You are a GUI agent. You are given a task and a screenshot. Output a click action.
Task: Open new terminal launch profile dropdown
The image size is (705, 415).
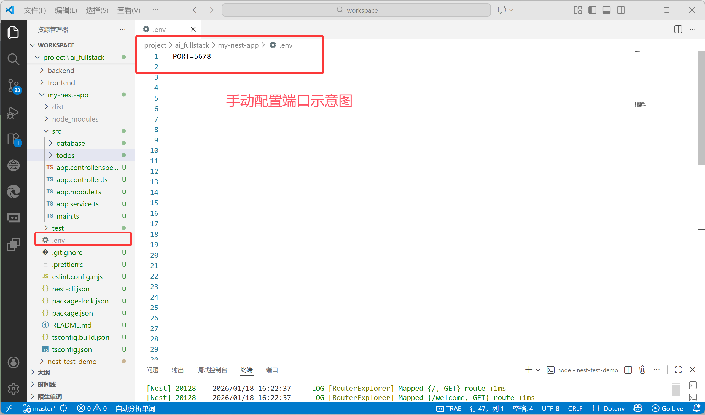click(x=538, y=370)
